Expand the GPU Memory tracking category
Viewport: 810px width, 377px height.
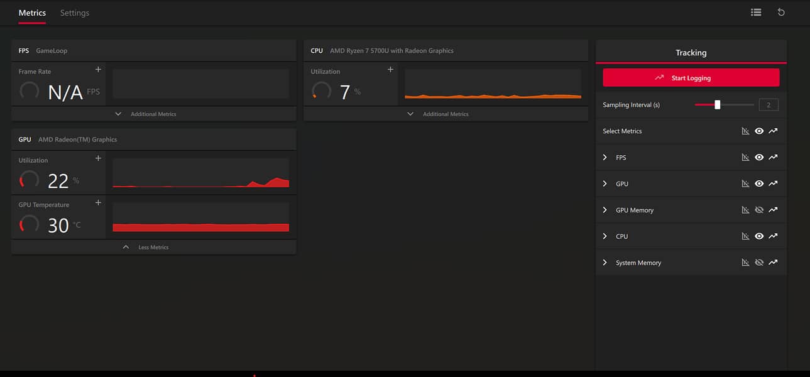tap(605, 210)
